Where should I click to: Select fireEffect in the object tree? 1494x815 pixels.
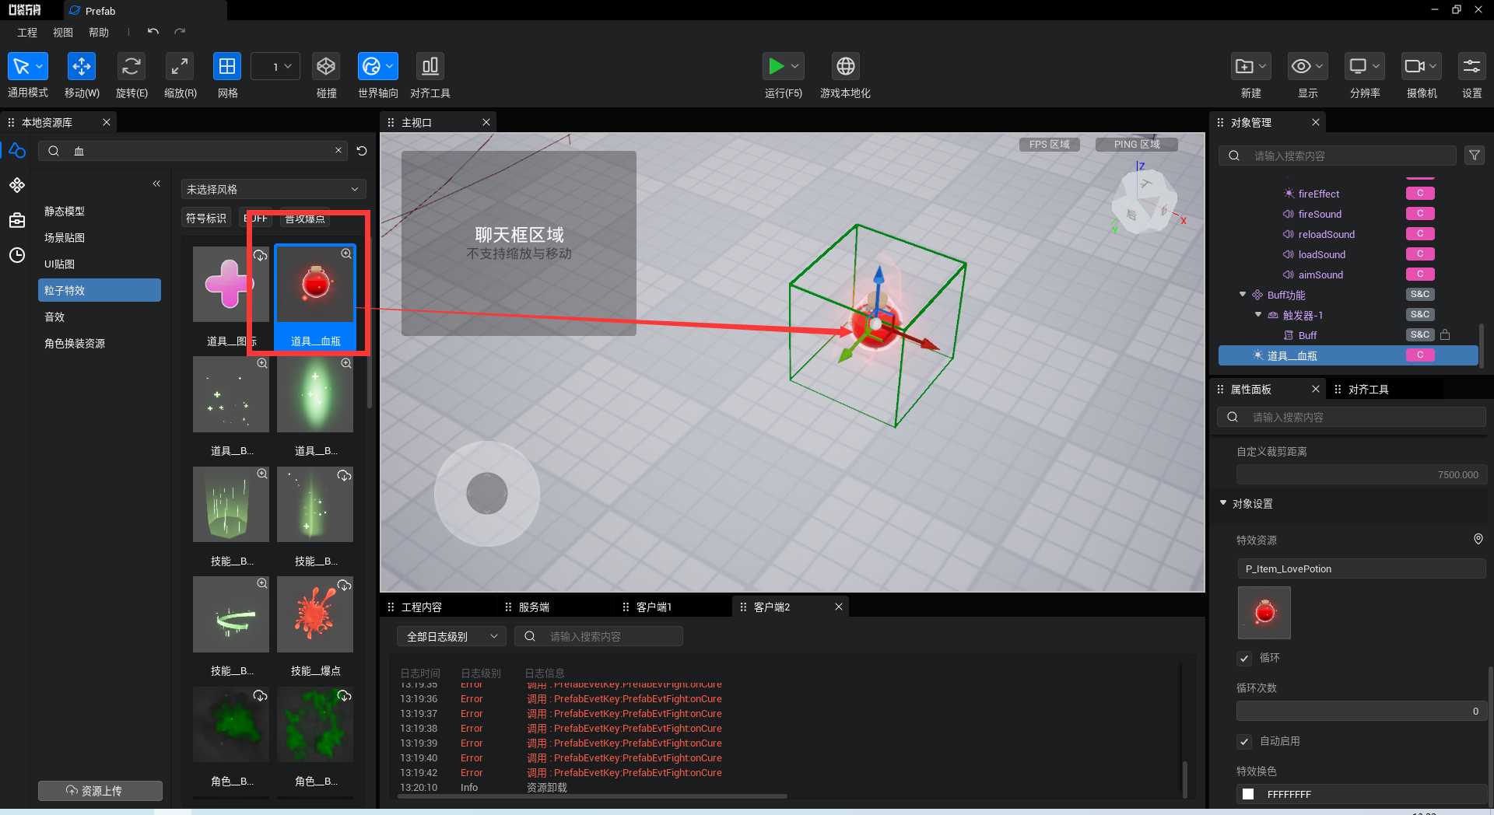point(1318,194)
